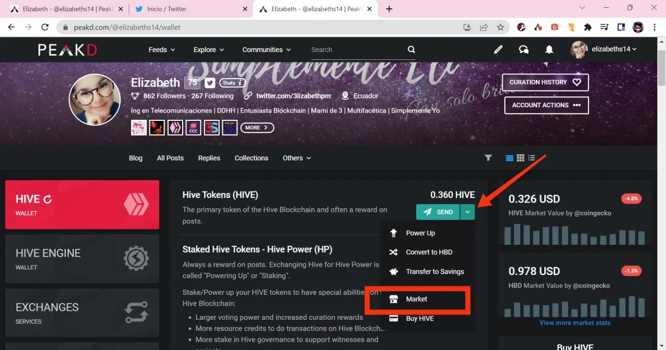Open the notifications bell icon

(x=549, y=49)
